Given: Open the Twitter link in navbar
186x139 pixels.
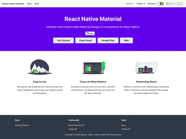Looking at the screenshot, I should pyautogui.click(x=141, y=4).
